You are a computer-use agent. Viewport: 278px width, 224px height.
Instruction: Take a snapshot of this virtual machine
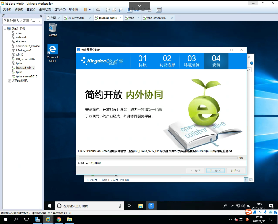pos(108,10)
